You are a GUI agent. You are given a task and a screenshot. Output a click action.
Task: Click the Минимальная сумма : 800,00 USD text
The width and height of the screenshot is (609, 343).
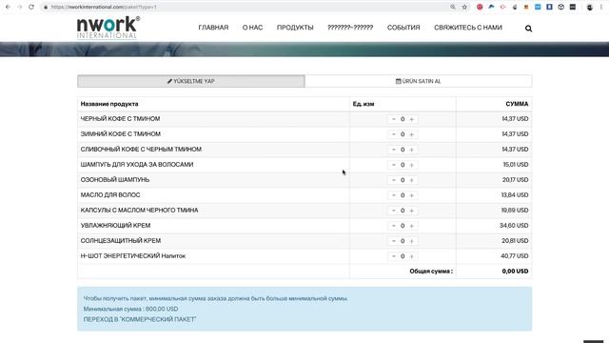click(x=130, y=309)
